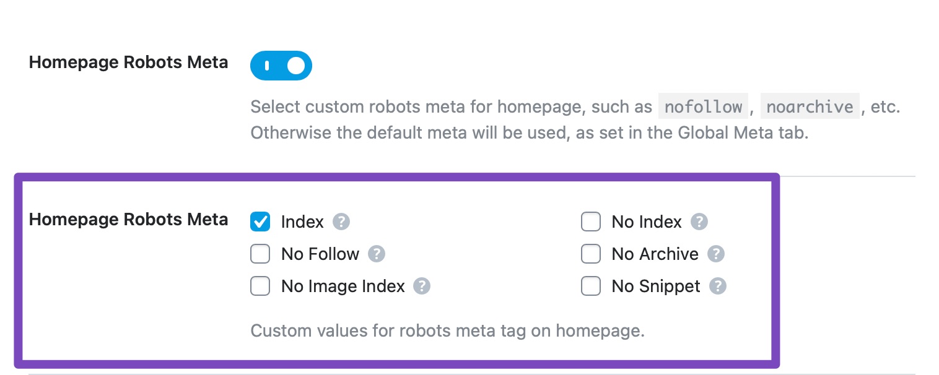Click the custom values description text
The height and width of the screenshot is (375, 939).
(x=447, y=330)
